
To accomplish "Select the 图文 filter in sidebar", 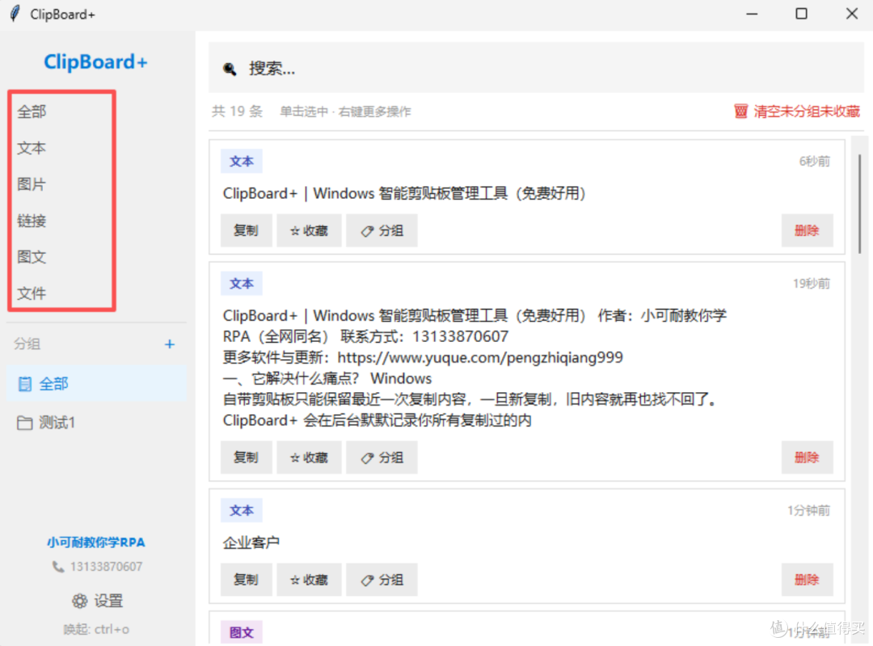I will click(32, 257).
